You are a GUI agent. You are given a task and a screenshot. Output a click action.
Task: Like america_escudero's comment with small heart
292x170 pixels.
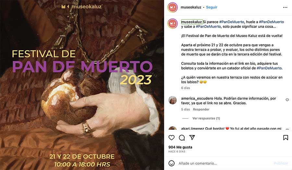pyautogui.click(x=287, y=100)
